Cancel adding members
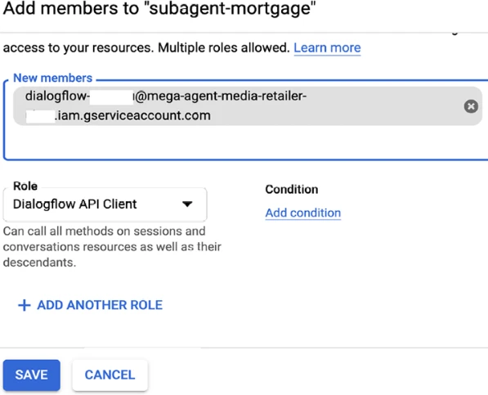Image resolution: width=488 pixels, height=395 pixels. pos(110,375)
